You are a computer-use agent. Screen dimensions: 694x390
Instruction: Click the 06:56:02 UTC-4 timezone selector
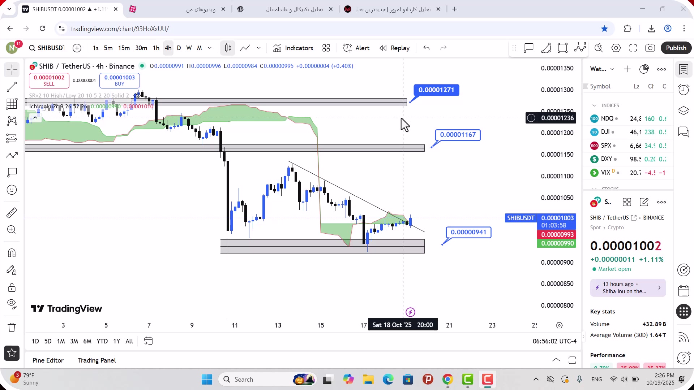(554, 341)
